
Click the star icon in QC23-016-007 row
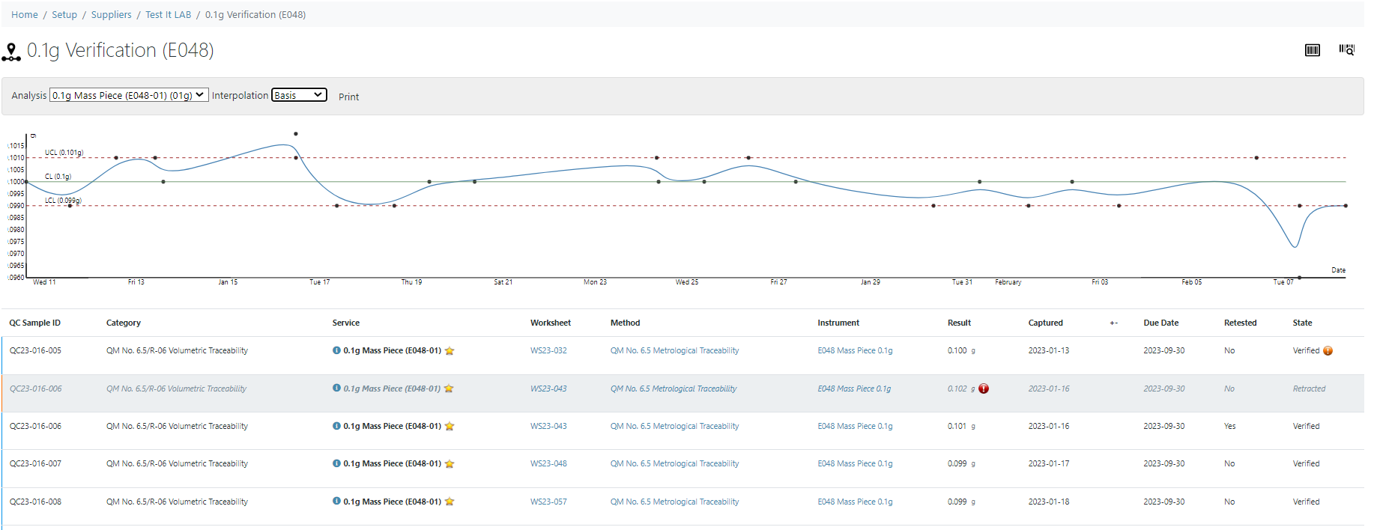(450, 464)
